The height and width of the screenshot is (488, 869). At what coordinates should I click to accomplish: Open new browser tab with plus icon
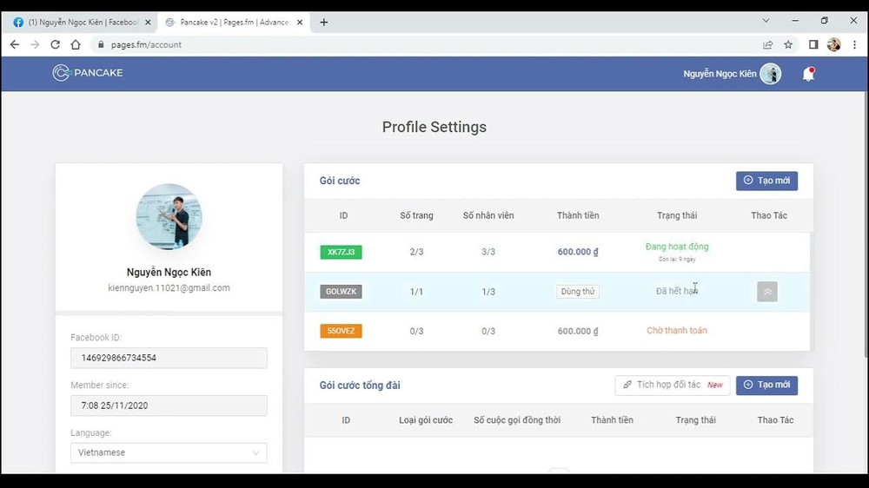coord(324,22)
